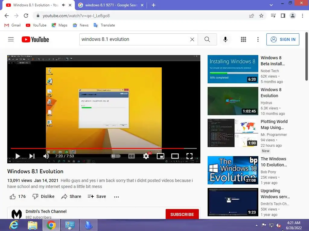Open Chrome three-dot menu

(302, 16)
